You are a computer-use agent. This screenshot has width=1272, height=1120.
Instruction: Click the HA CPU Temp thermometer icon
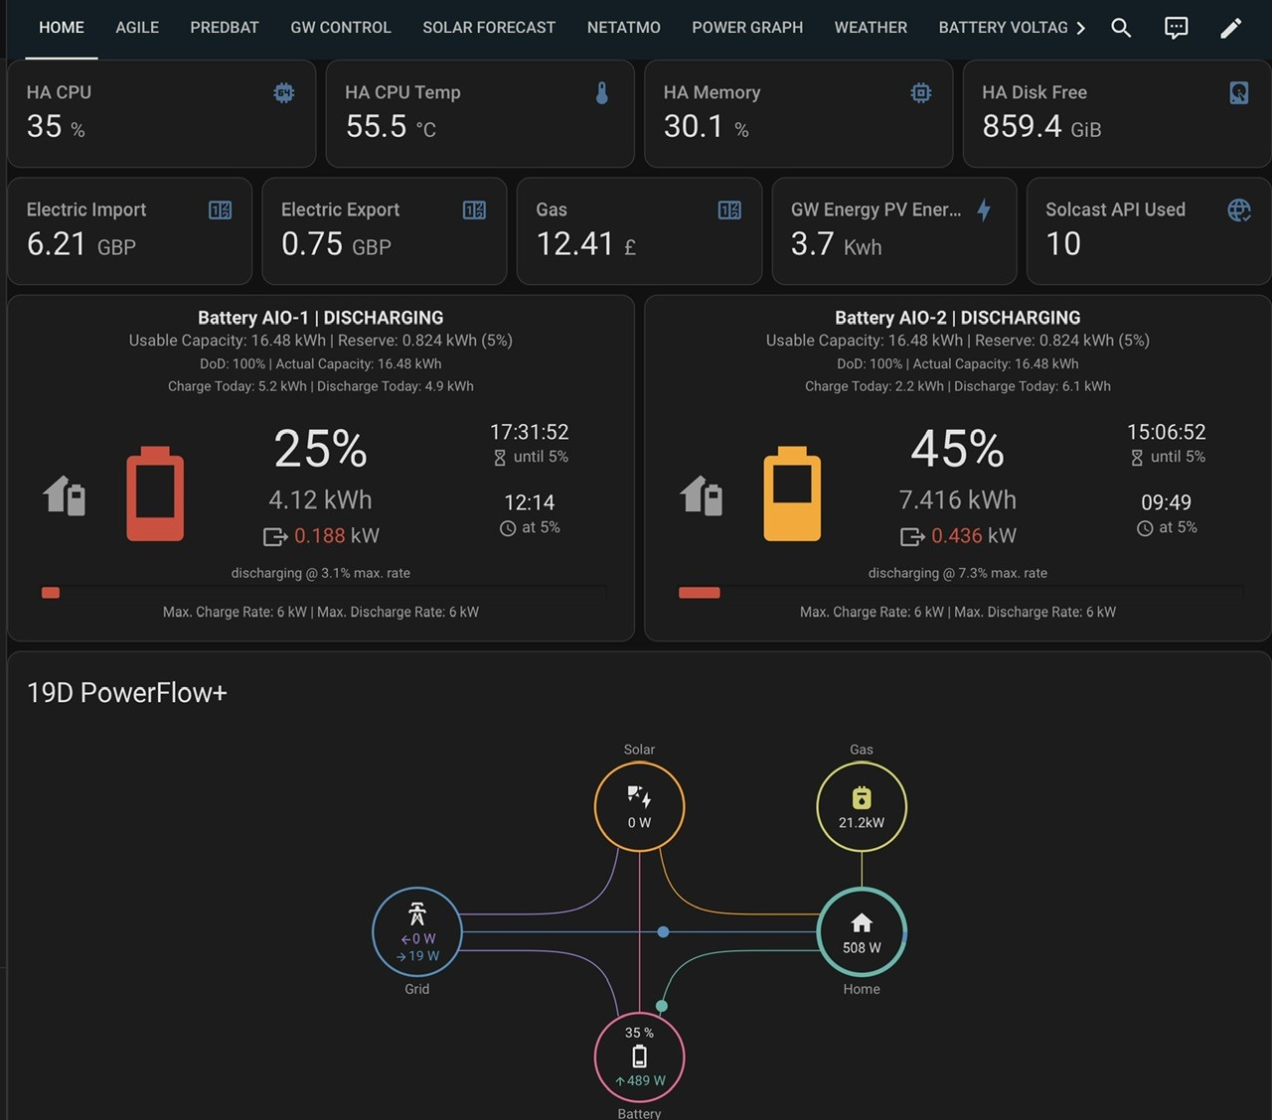pos(601,92)
